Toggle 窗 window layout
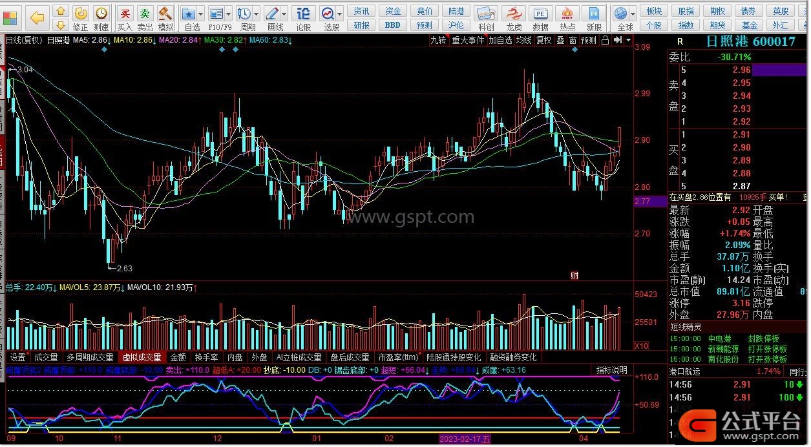Viewport: 811px width, 447px height. 573,40
